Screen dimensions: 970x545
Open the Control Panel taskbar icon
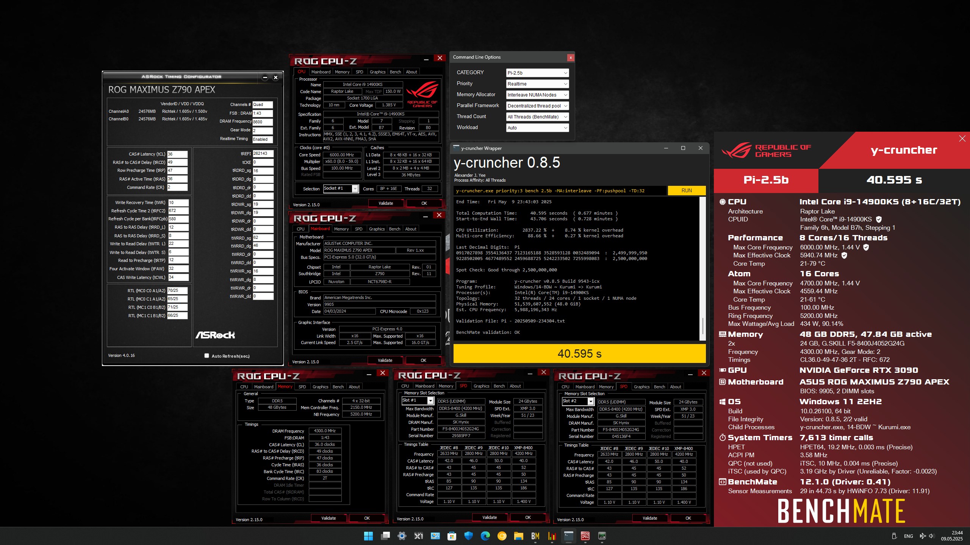[435, 536]
